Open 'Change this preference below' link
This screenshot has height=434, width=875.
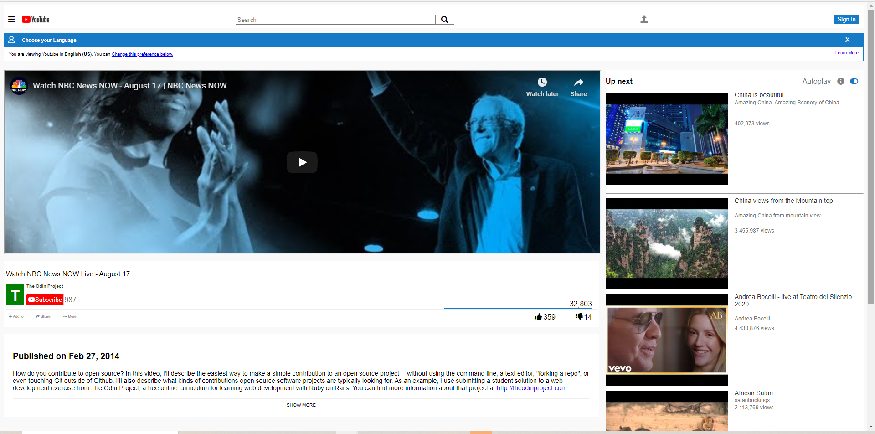[142, 54]
